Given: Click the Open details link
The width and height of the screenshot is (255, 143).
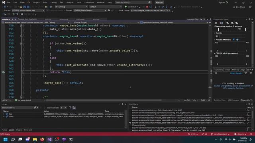Looking at the screenshot, I should [236, 73].
